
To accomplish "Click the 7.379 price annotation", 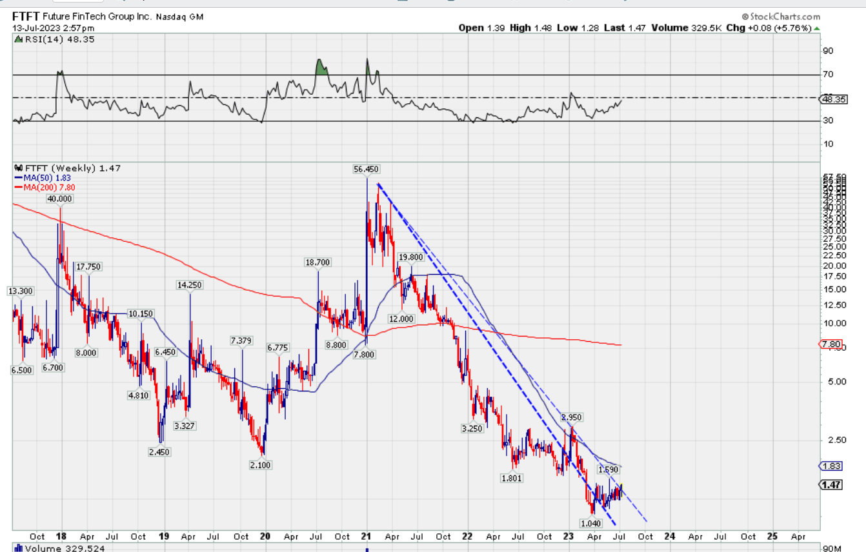I will coord(241,340).
